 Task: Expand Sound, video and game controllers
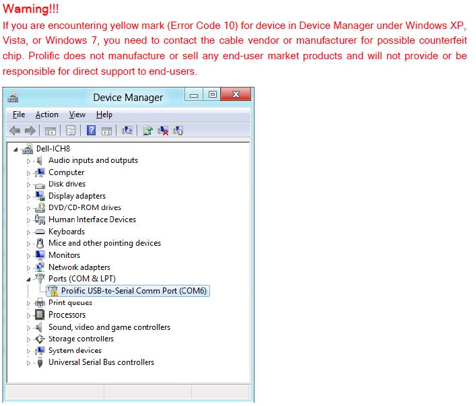tap(28, 328)
